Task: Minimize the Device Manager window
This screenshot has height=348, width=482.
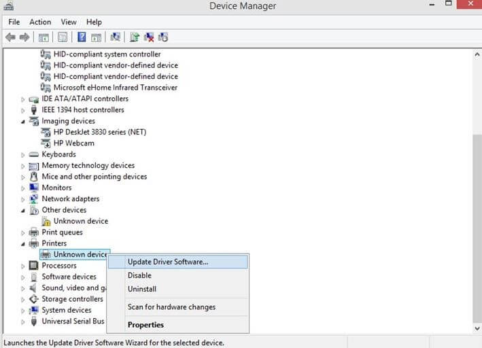Action: pos(432,4)
